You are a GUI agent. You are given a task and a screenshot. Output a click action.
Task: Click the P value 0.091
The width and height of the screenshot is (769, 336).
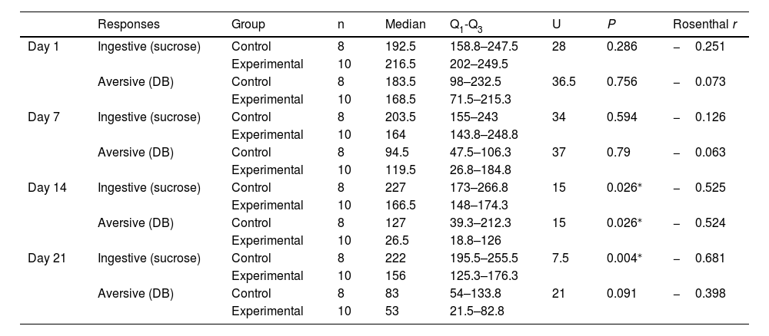(621, 294)
